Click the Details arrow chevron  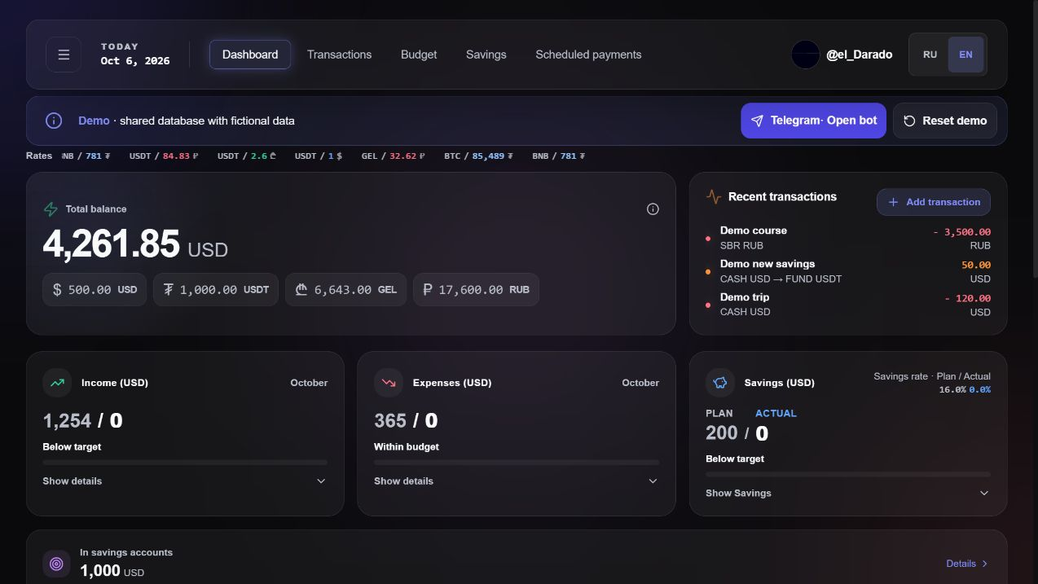[x=984, y=564]
